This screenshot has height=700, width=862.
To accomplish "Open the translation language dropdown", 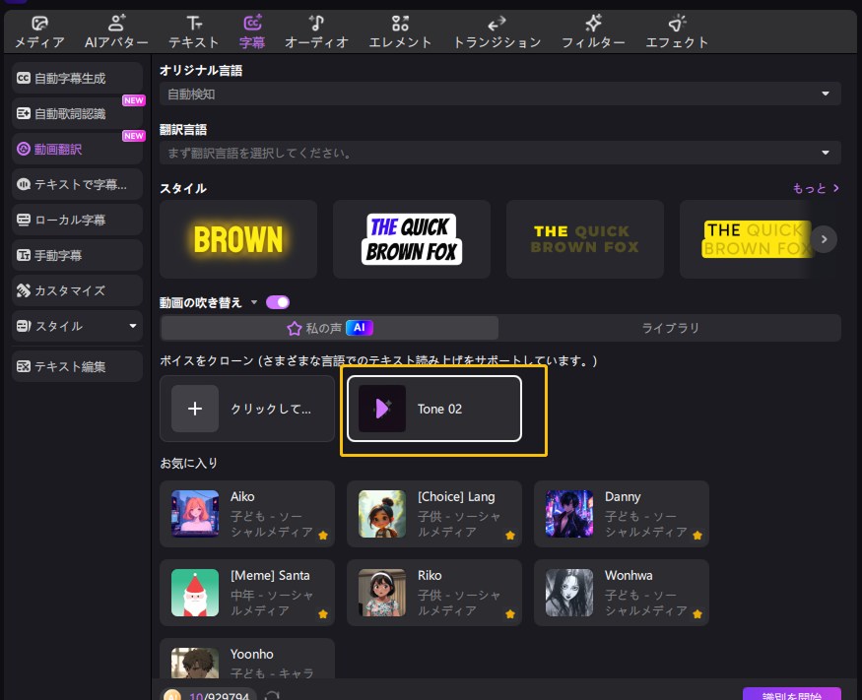I will coord(826,154).
